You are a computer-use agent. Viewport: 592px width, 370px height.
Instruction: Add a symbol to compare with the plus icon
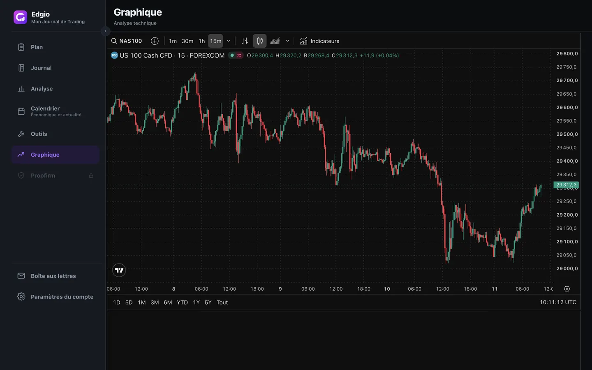(155, 41)
